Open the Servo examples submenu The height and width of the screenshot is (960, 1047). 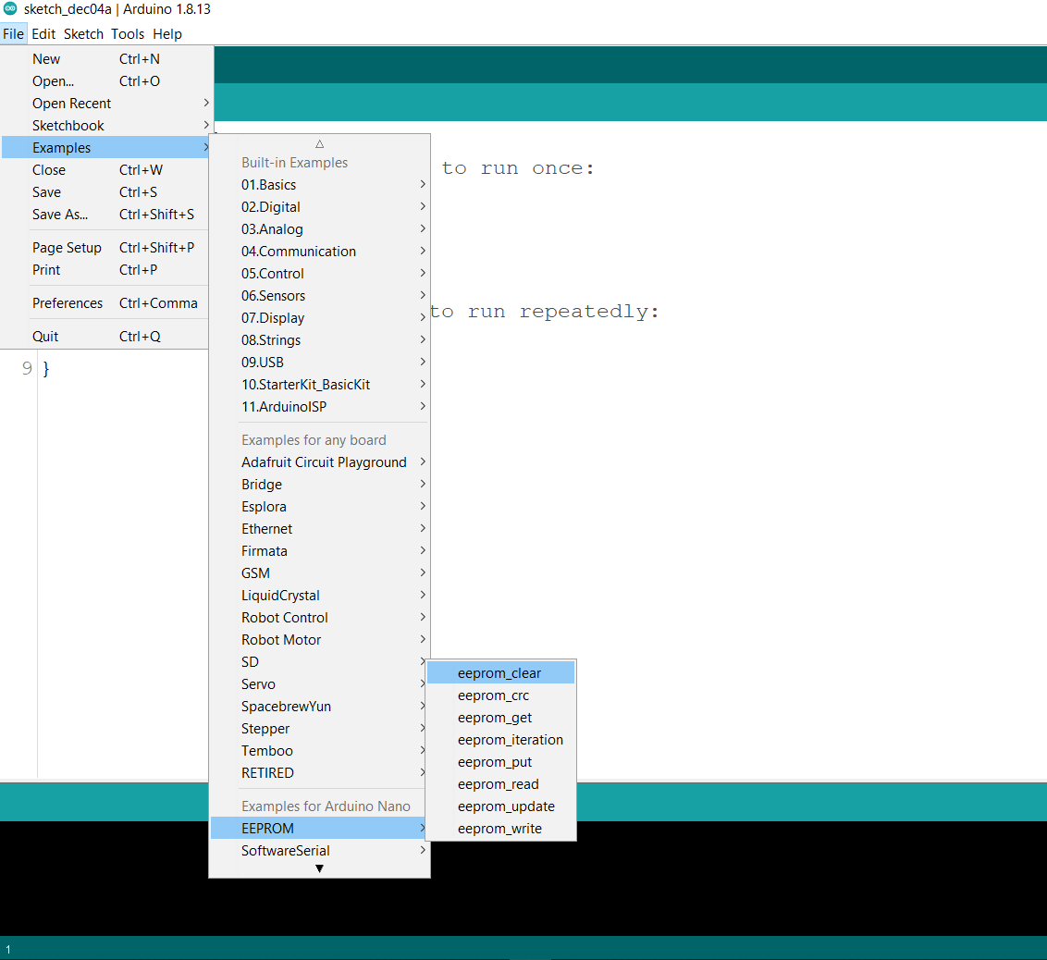(x=319, y=684)
